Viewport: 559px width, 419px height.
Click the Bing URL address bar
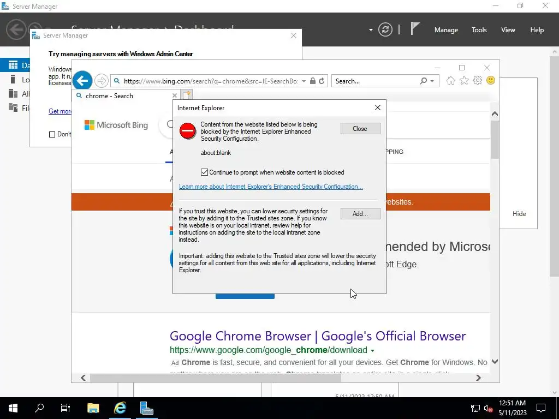[210, 81]
